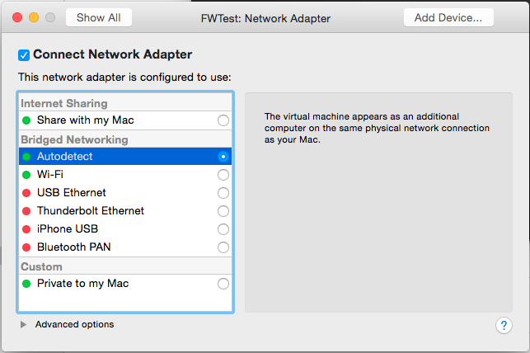
Task: Click red status dot beside USB Ethernet
Action: click(26, 193)
